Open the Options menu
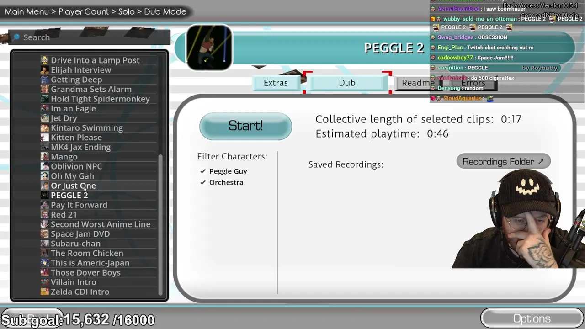 [532, 318]
